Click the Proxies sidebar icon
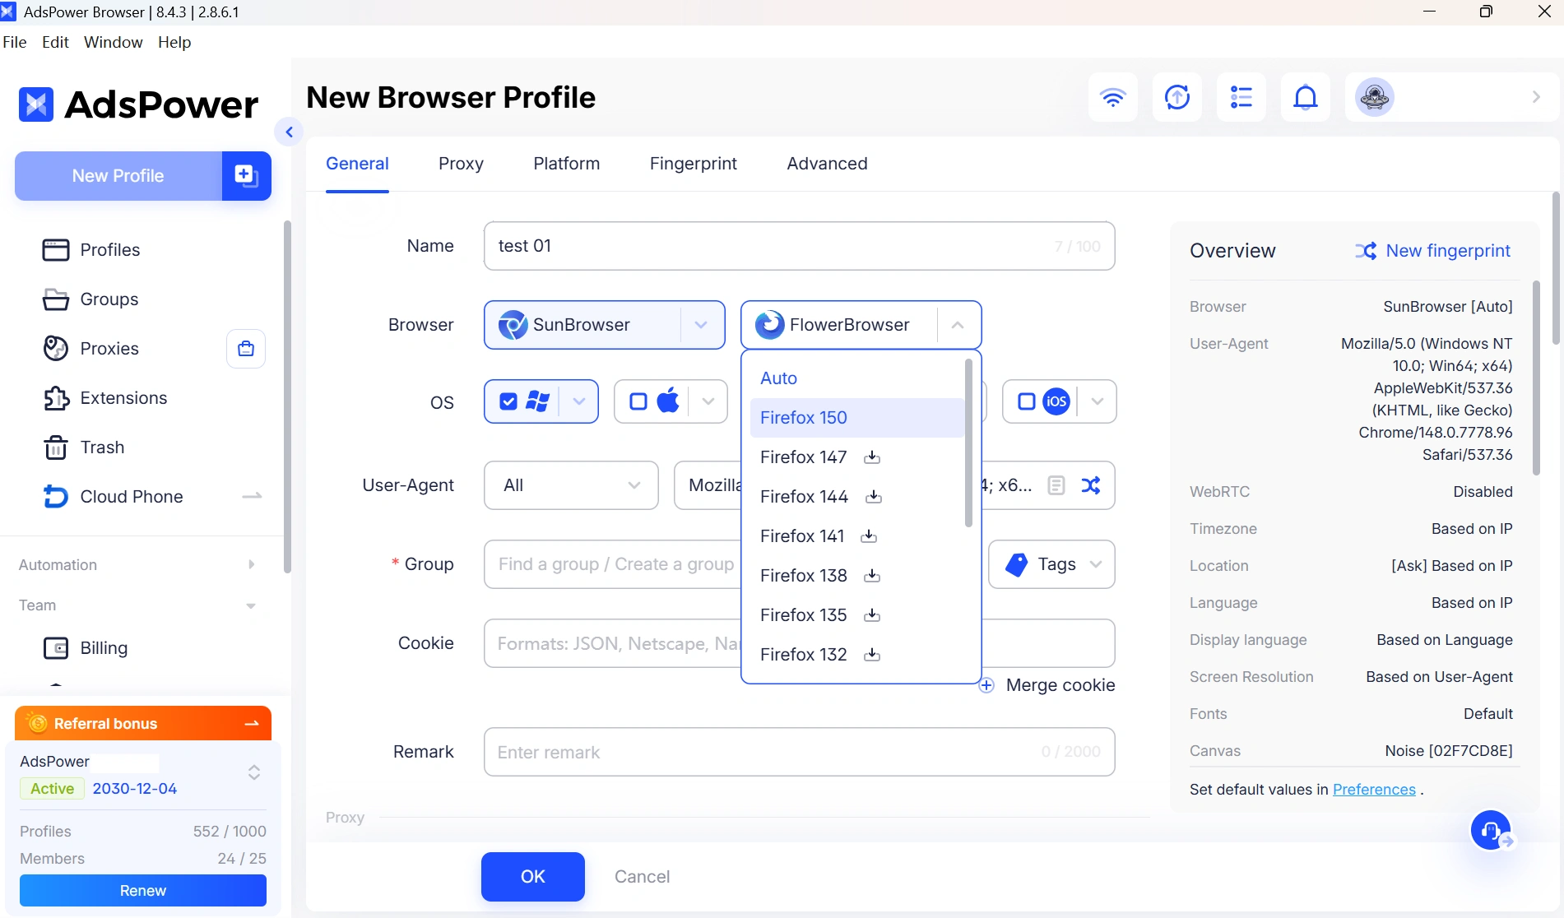This screenshot has height=918, width=1564. coord(55,349)
